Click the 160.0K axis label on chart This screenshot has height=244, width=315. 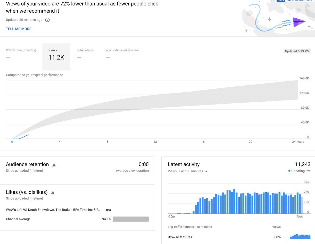tap(304, 78)
